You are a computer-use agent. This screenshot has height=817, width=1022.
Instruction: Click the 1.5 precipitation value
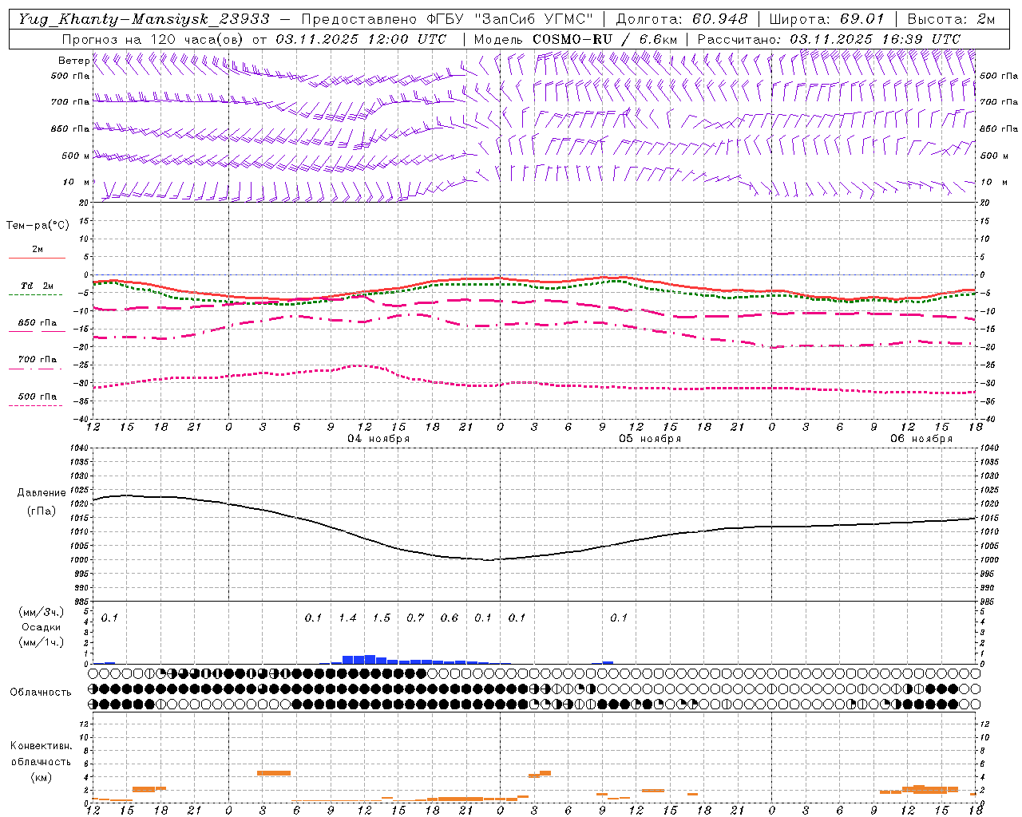[x=382, y=618]
